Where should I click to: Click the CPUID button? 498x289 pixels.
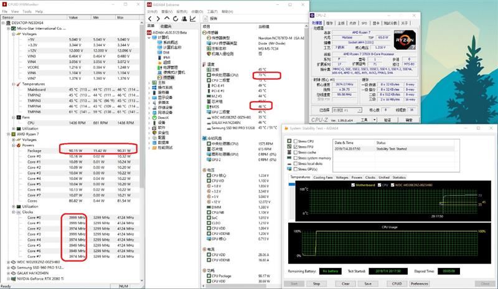(397, 283)
